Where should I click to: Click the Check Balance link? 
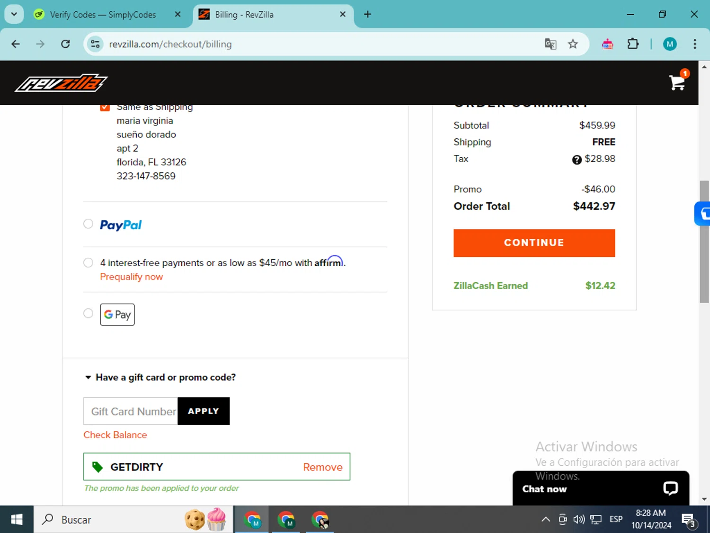point(115,435)
